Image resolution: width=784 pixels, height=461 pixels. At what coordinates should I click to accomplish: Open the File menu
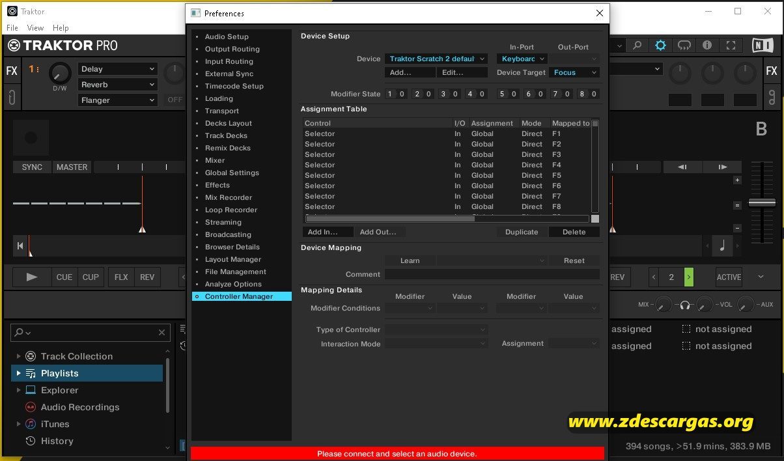tap(12, 28)
